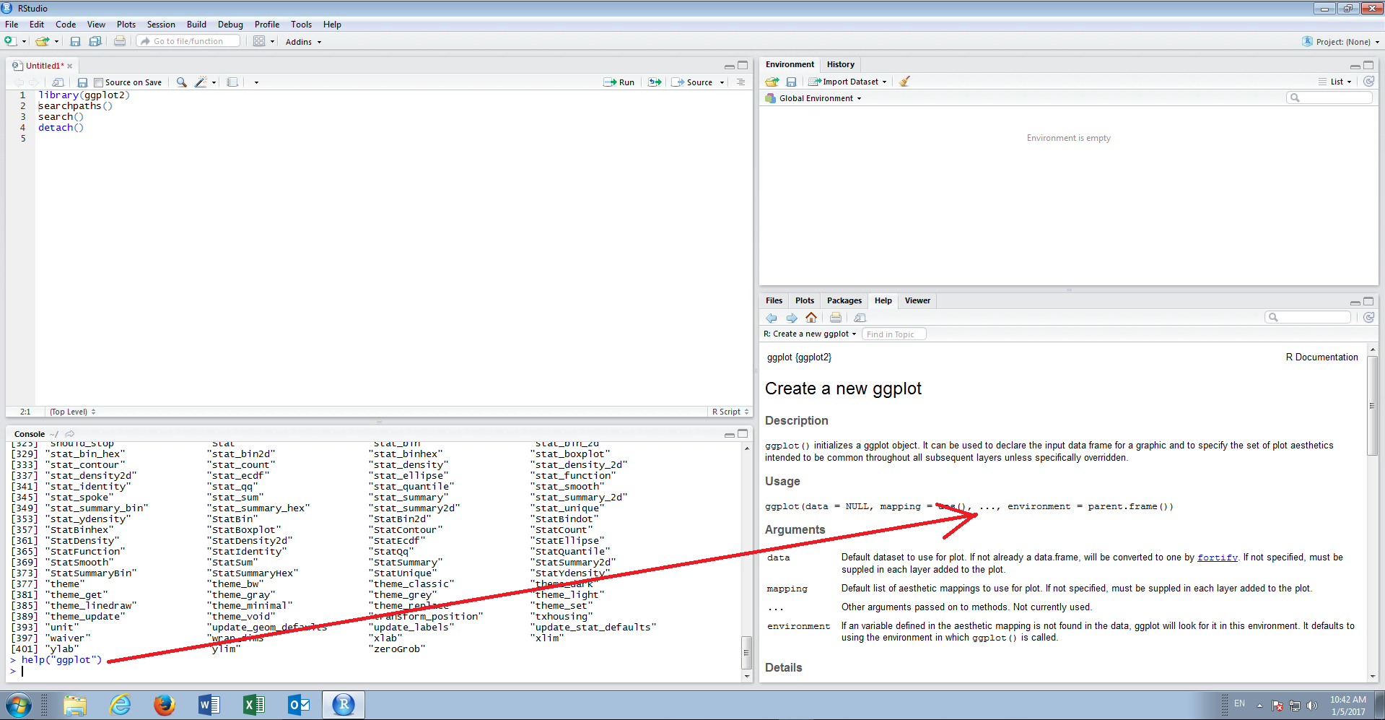Click the console vertical scrollbar thumb
1385x720 pixels.
746,652
